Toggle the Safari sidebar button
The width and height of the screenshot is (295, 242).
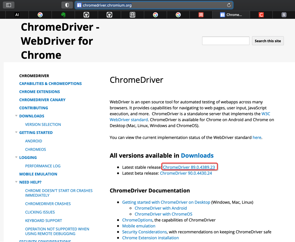(x=9, y=5)
